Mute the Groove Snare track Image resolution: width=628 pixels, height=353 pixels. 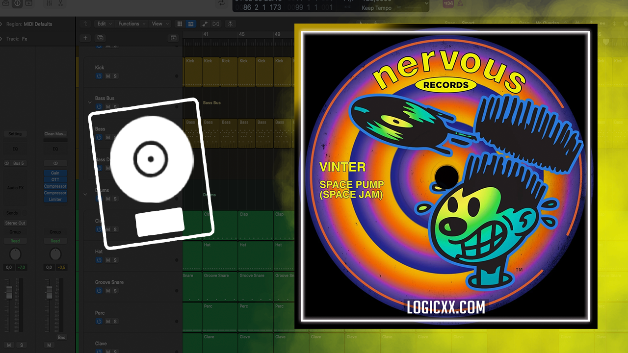click(108, 291)
